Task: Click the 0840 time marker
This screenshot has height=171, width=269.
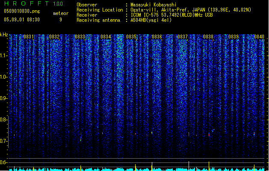Action: 259,37
